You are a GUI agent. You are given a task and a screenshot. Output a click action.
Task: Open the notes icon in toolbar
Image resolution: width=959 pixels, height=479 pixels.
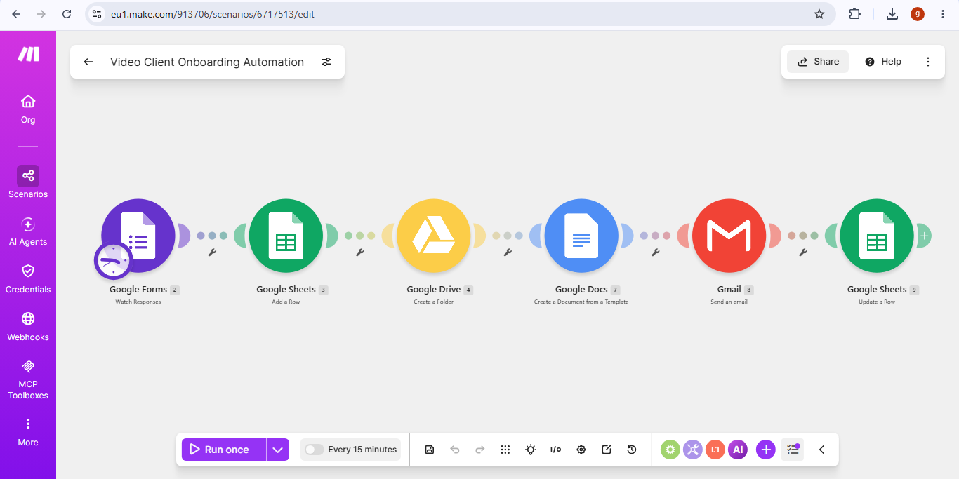[x=607, y=450]
